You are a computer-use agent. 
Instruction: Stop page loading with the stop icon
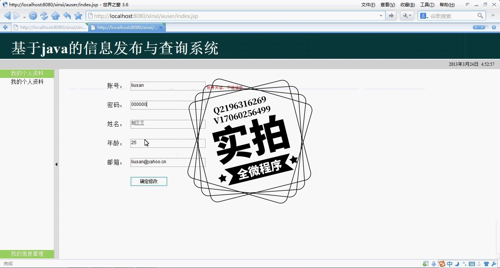pos(33,16)
